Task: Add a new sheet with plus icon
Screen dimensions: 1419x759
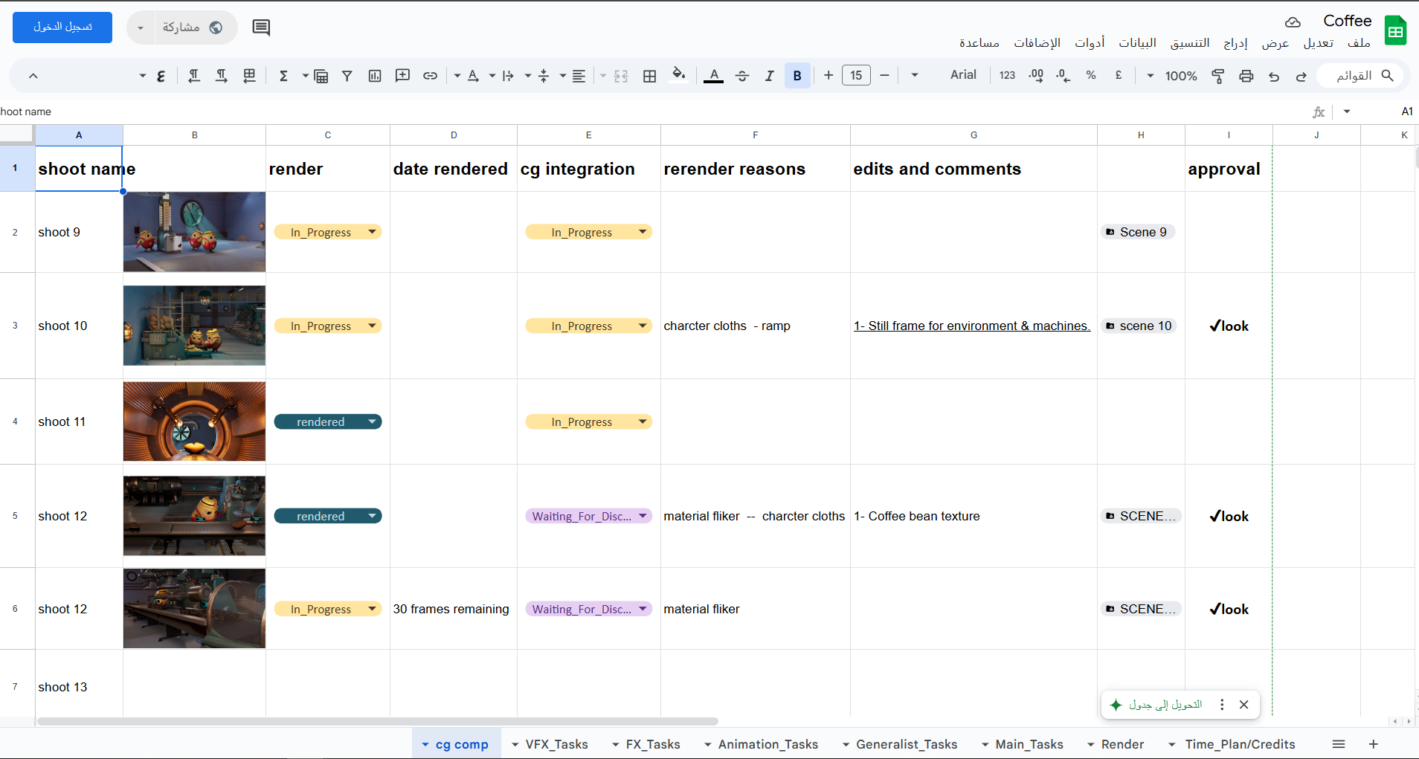Action: tap(1373, 744)
